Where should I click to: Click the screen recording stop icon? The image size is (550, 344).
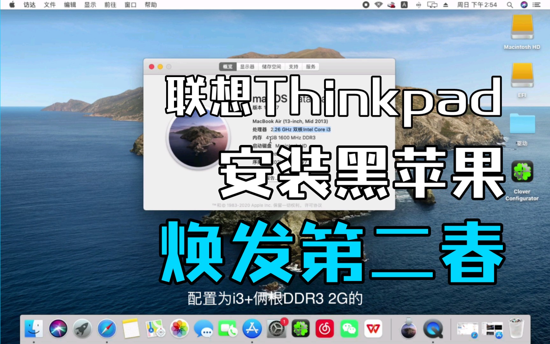click(366, 5)
